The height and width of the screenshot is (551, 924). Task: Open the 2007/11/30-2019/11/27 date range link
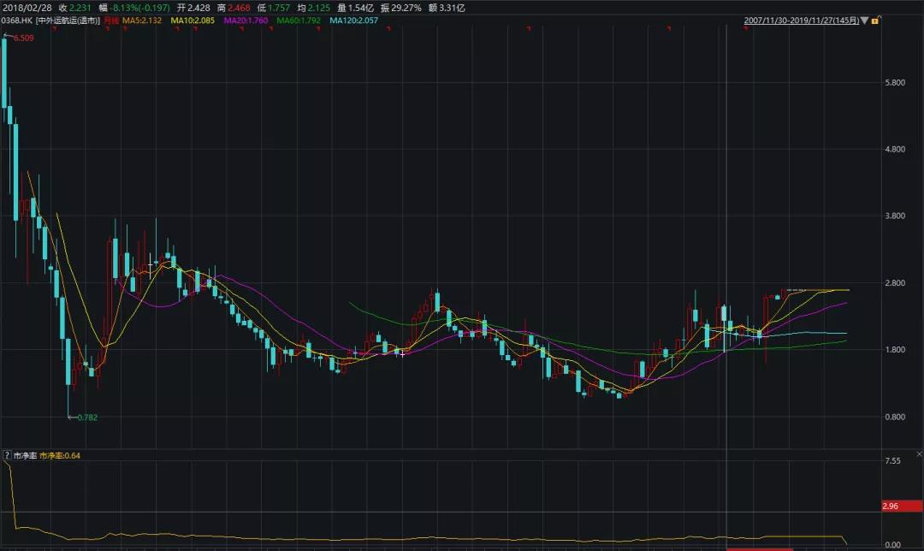click(800, 20)
